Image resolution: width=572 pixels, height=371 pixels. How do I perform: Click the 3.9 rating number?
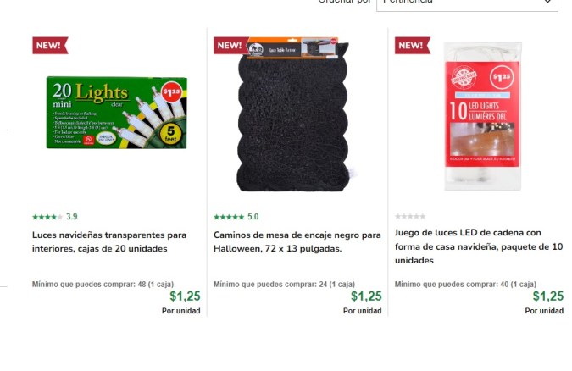pos(71,217)
